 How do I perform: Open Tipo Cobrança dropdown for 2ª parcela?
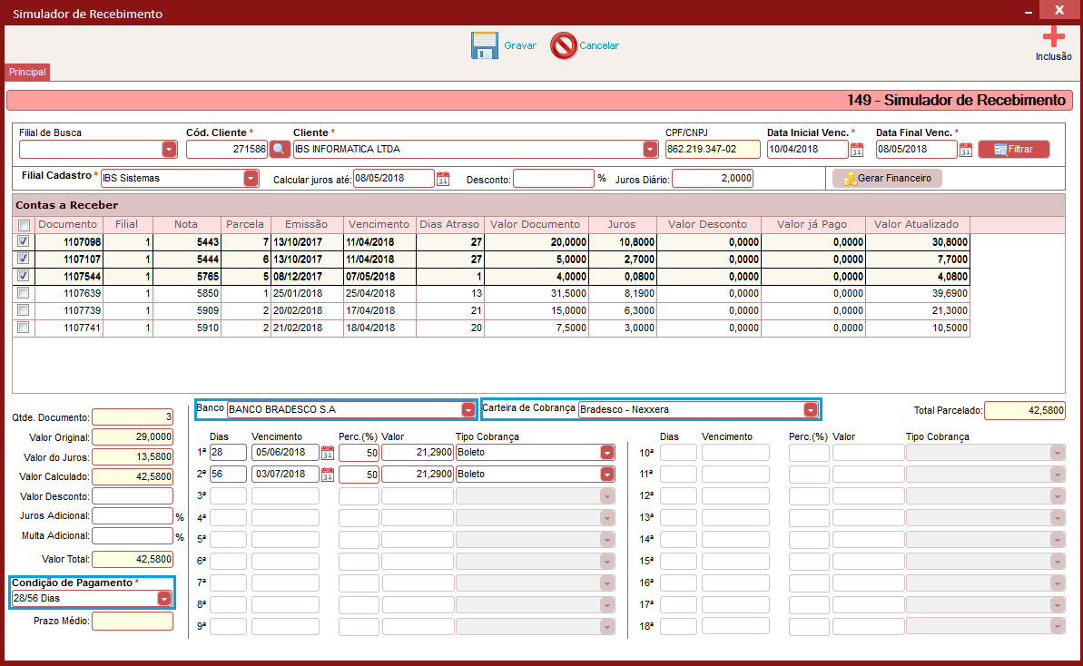(x=607, y=475)
